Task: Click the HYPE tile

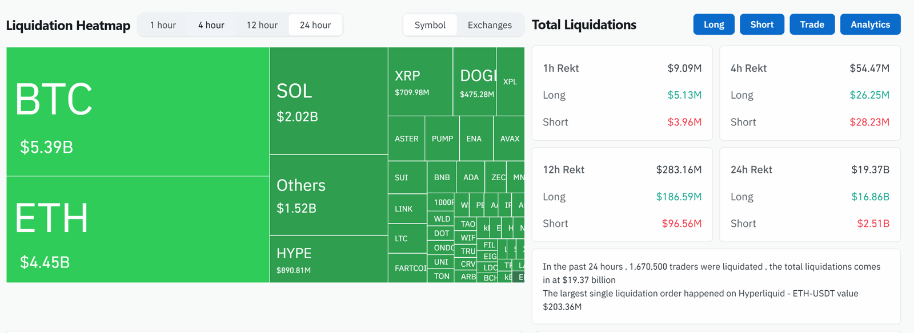Action: click(x=328, y=259)
